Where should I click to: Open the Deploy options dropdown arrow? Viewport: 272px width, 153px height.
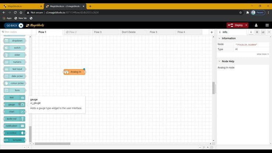[x=246, y=25]
